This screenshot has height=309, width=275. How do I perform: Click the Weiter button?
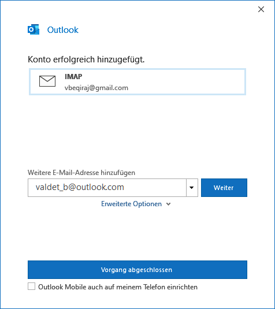click(224, 188)
